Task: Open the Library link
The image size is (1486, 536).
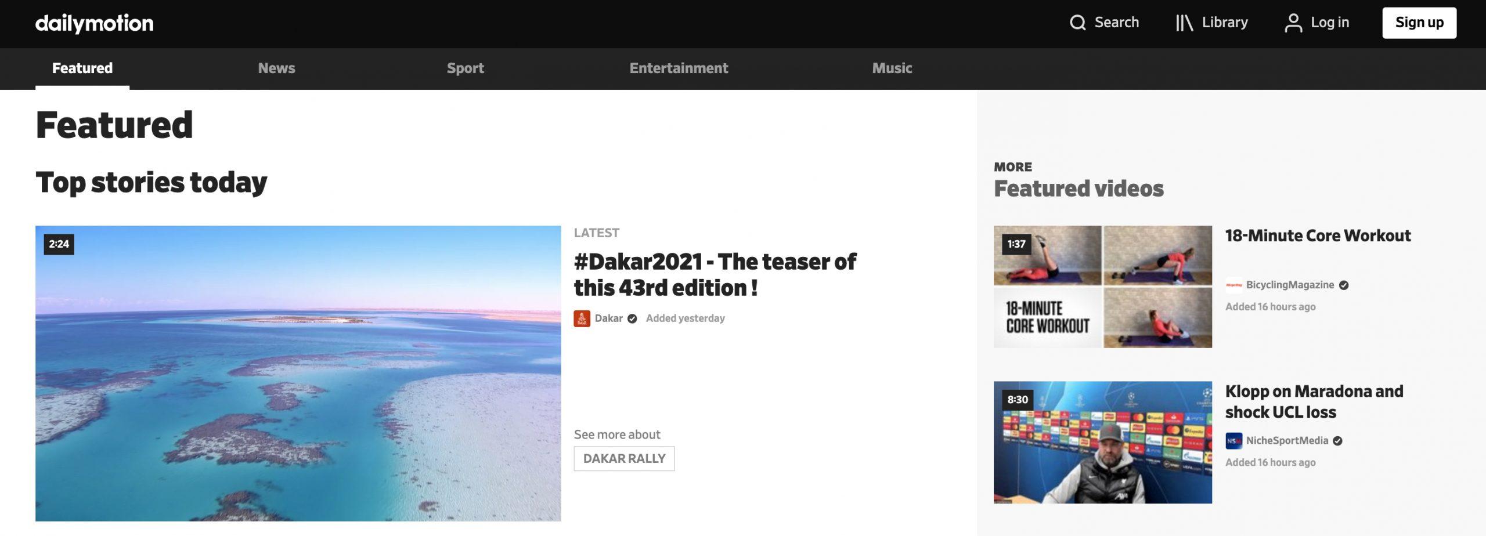Action: point(1224,23)
